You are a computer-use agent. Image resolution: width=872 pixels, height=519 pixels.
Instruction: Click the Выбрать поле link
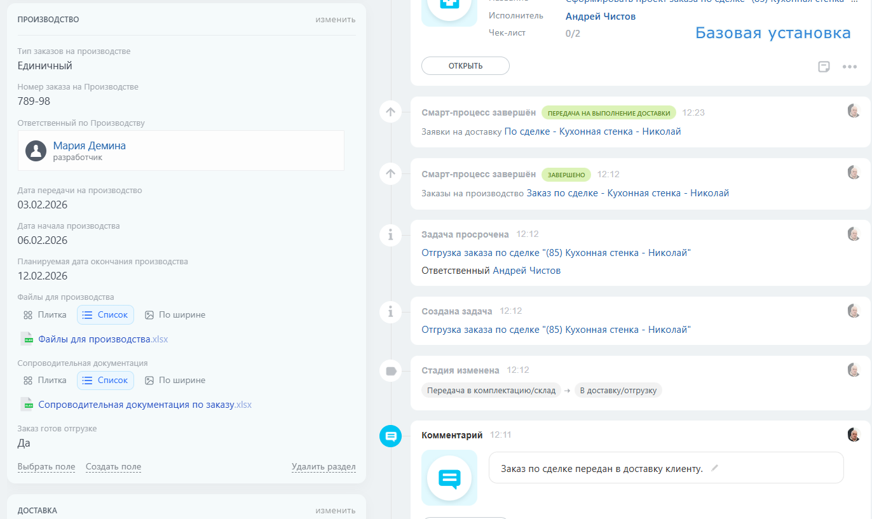coord(46,467)
